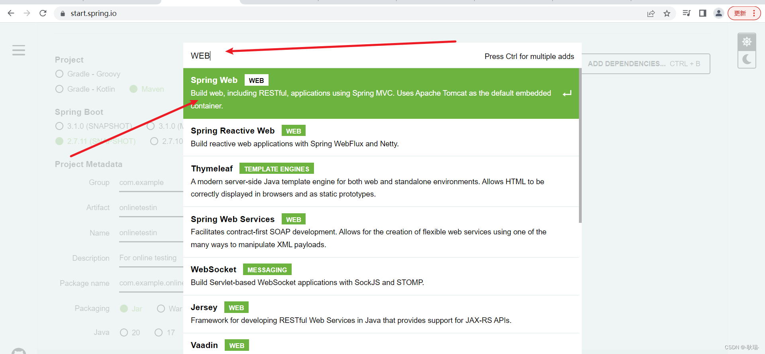Click the WEB tag next to Spring Web
The width and height of the screenshot is (765, 354).
click(x=256, y=80)
